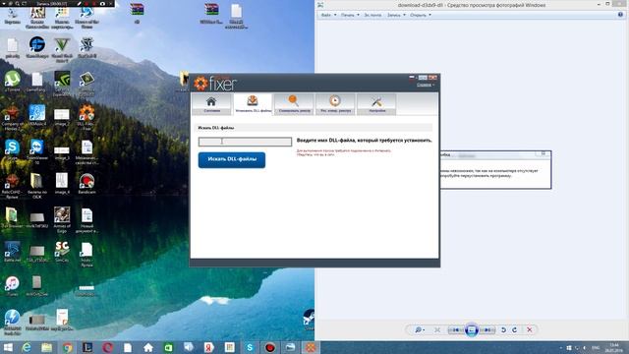
Task: Click the DLL file name input field
Action: click(245, 142)
